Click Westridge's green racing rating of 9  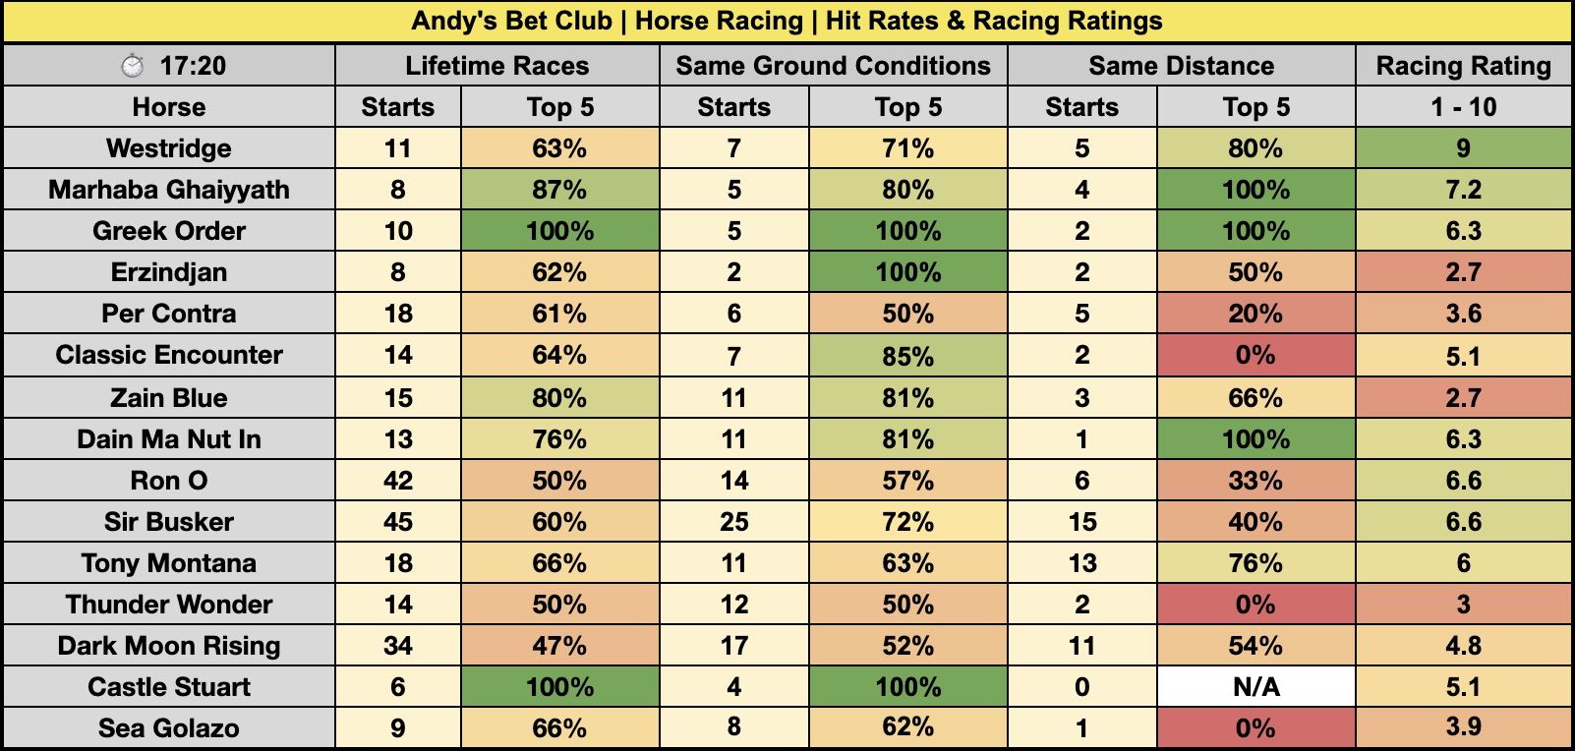click(1463, 148)
